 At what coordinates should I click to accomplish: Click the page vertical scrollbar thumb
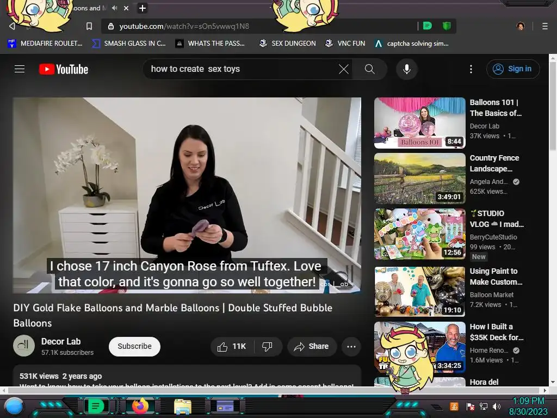553,106
